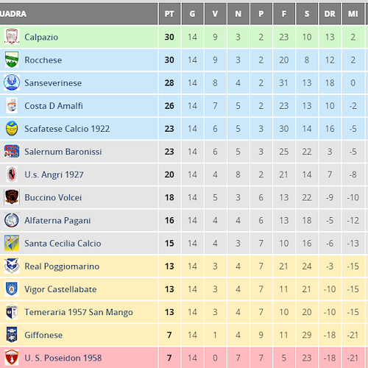
Task: Open the Real Poggiomarino team link
Action: point(62,266)
